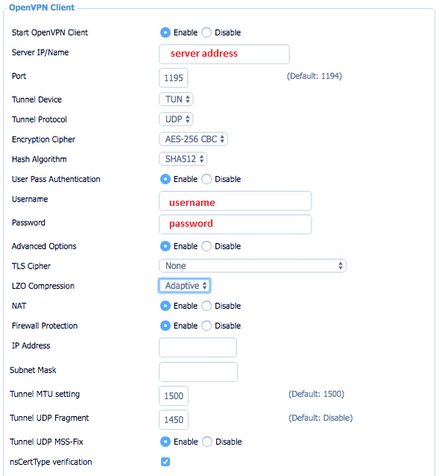Click the Port number field
Viewport: 439px width, 476px height.
tap(174, 78)
